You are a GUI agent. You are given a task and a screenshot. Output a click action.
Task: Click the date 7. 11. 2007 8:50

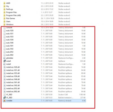pyautogui.click(x=47, y=94)
